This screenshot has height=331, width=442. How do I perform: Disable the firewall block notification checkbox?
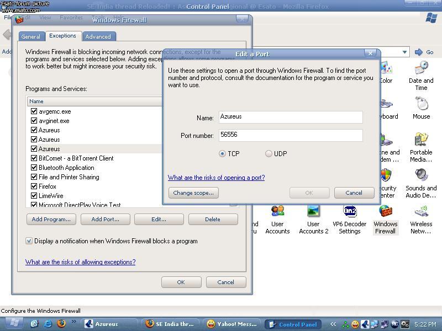[29, 241]
